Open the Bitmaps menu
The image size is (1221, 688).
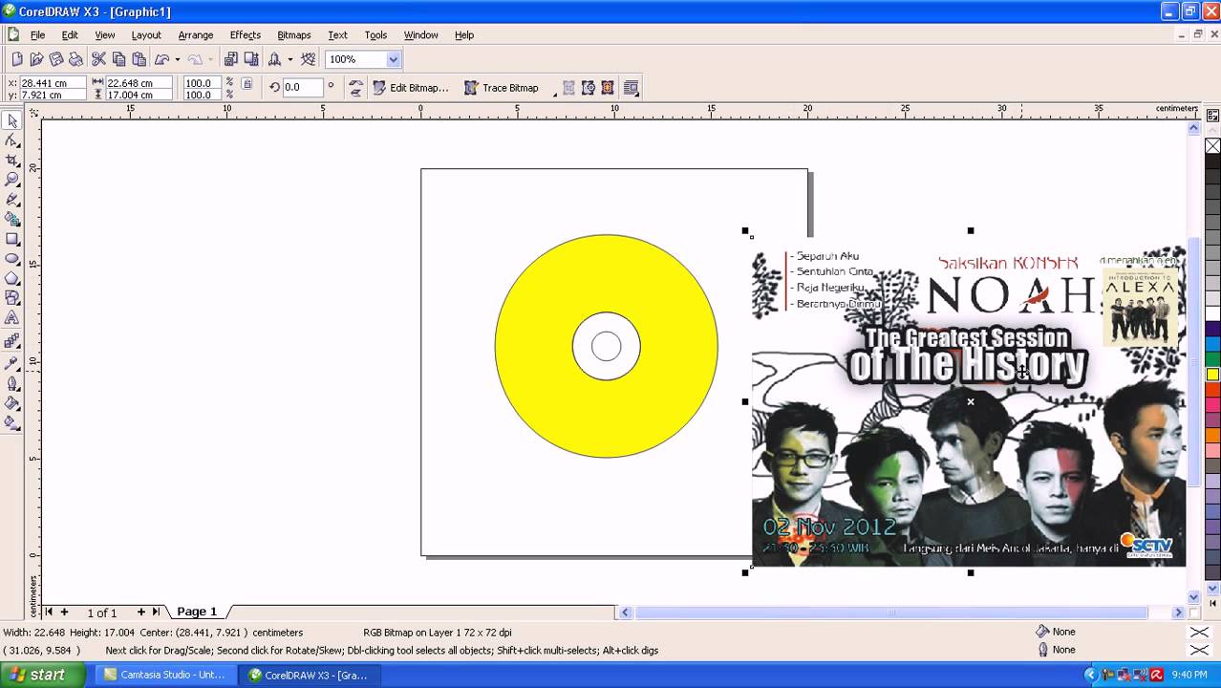click(294, 35)
